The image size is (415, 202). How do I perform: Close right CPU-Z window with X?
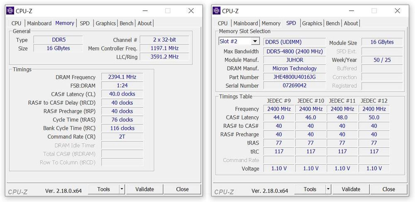[397, 11]
